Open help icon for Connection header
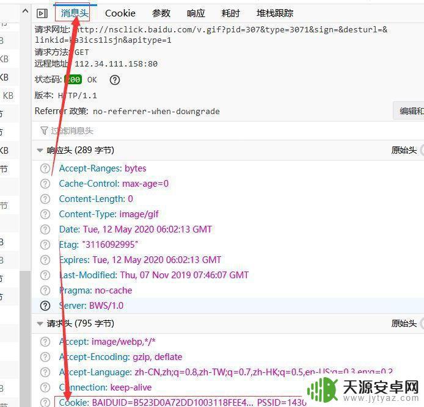Screen dimensions: 424x407 (45, 387)
